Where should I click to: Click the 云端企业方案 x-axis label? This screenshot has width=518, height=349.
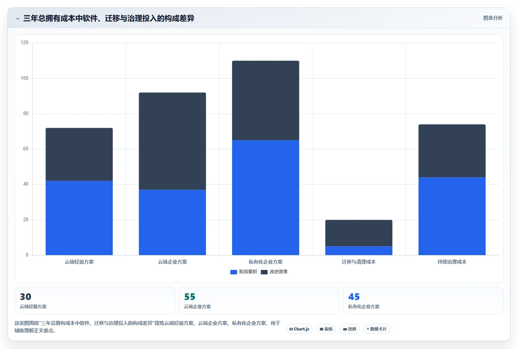(173, 262)
